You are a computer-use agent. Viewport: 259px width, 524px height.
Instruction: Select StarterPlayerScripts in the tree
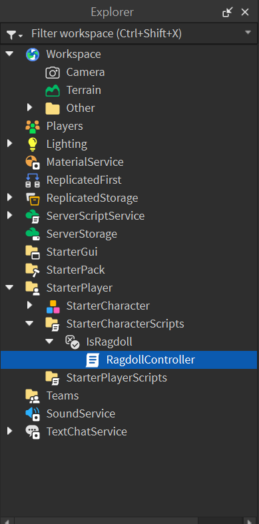pyautogui.click(x=117, y=378)
